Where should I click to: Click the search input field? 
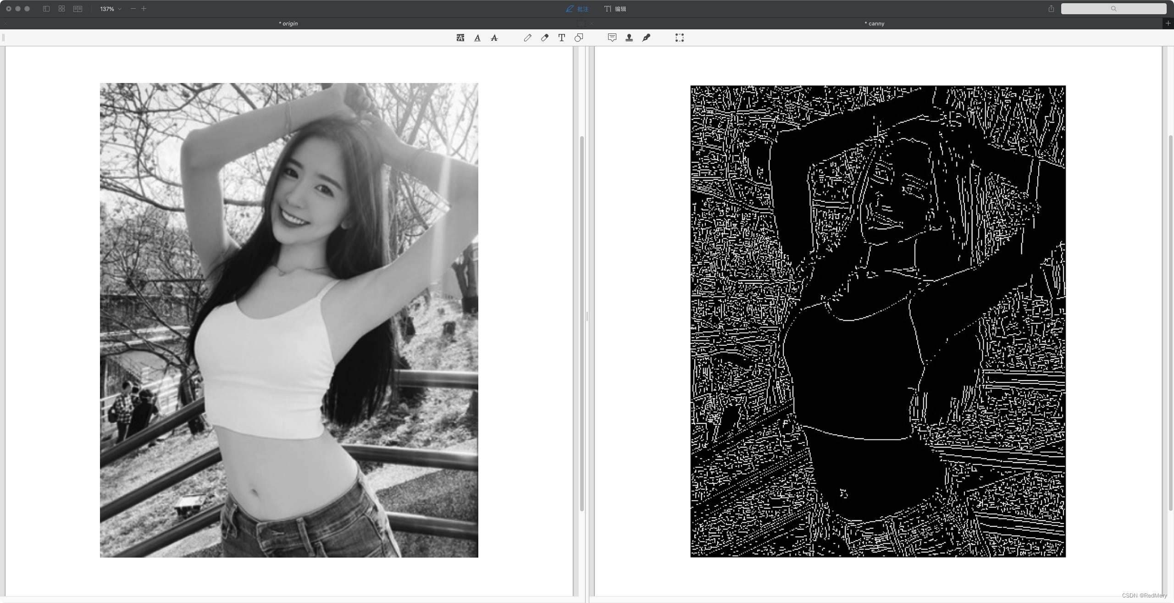pos(1113,9)
